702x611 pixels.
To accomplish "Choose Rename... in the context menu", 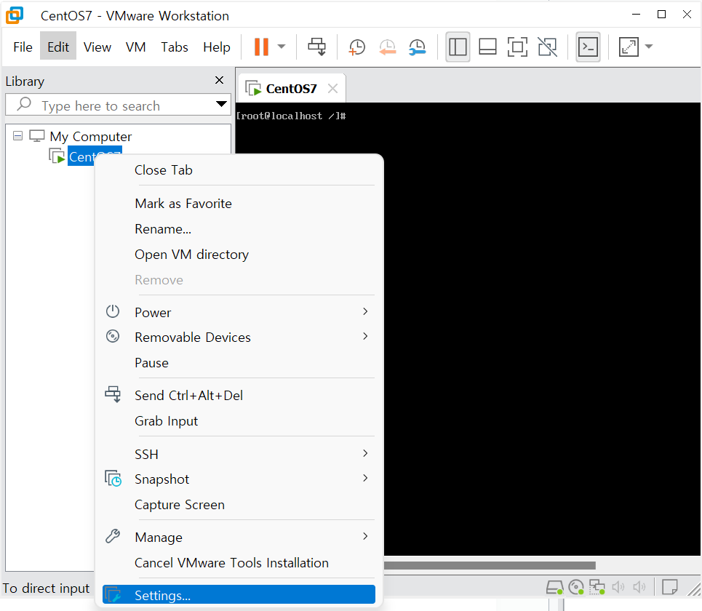I will click(239, 229).
